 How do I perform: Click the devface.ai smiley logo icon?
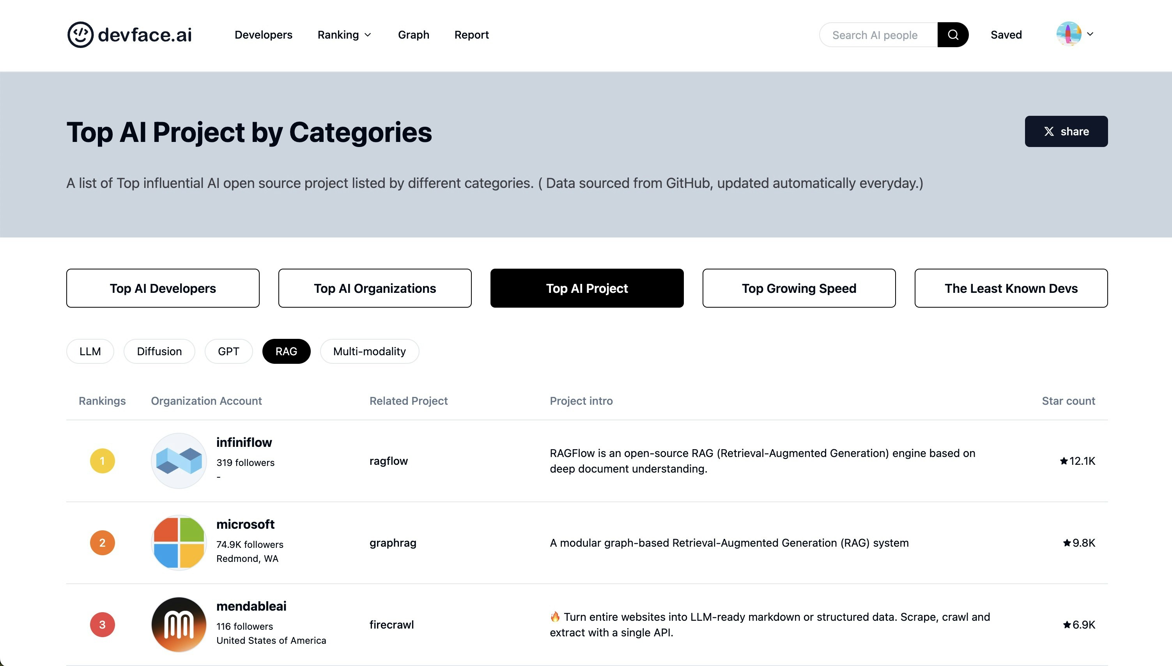80,35
